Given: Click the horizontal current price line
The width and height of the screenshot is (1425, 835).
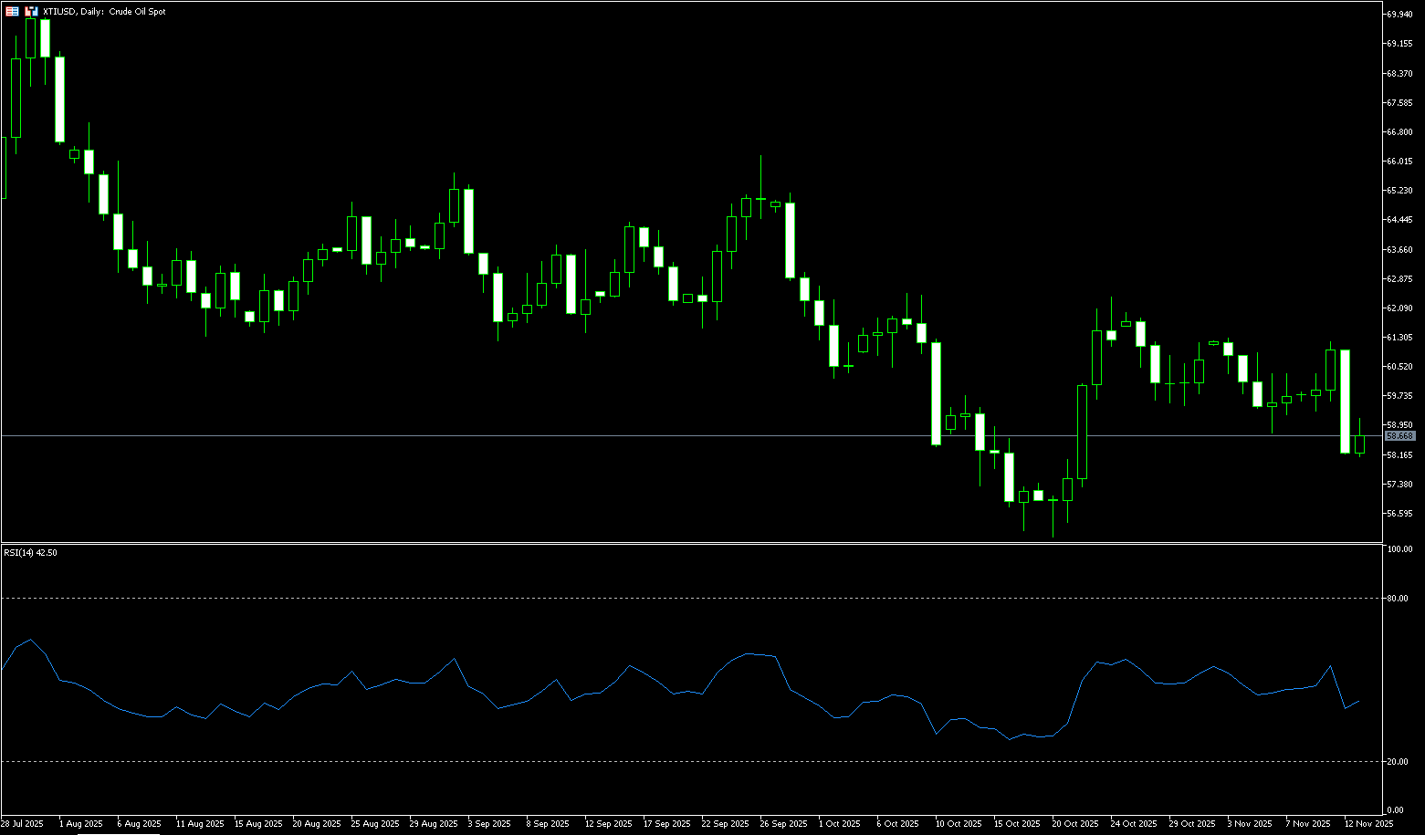Looking at the screenshot, I should point(639,436).
